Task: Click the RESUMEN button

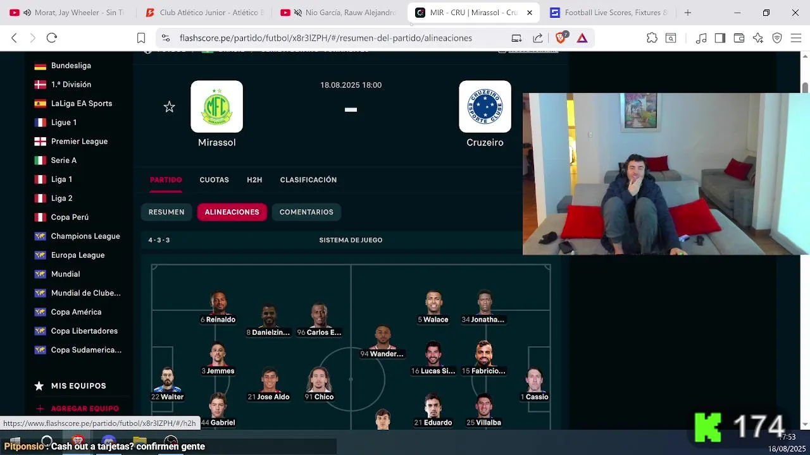Action: [166, 212]
